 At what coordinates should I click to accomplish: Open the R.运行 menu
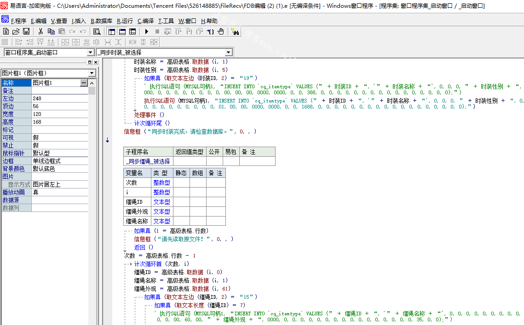[125, 21]
